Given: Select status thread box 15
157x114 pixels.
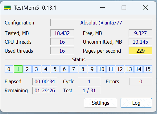Looking at the screenshot, I should [x=148, y=69].
